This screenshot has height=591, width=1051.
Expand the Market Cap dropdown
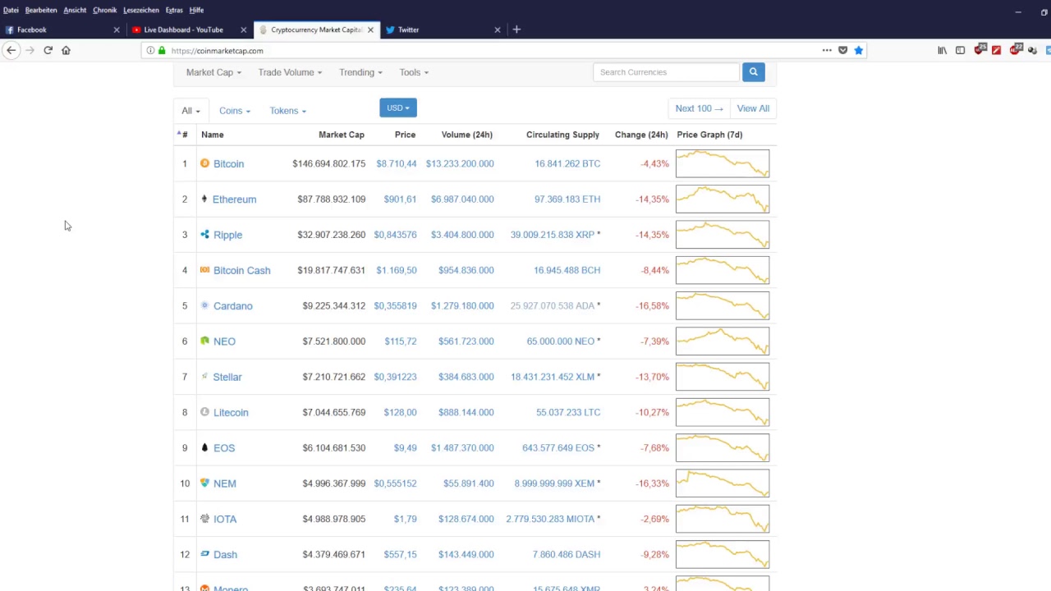(x=213, y=72)
